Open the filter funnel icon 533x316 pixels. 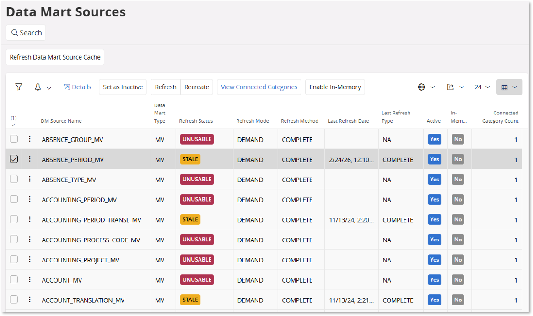click(19, 87)
